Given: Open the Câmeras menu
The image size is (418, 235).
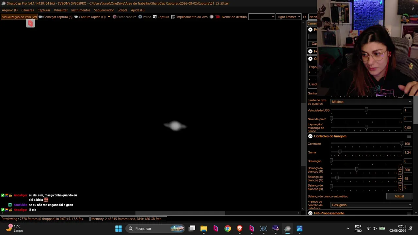Looking at the screenshot, I should click(x=27, y=10).
